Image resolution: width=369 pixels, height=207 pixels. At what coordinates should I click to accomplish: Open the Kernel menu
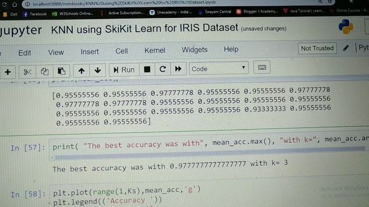155,50
